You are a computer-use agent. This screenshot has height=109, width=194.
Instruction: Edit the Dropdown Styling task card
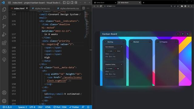click(x=122, y=64)
